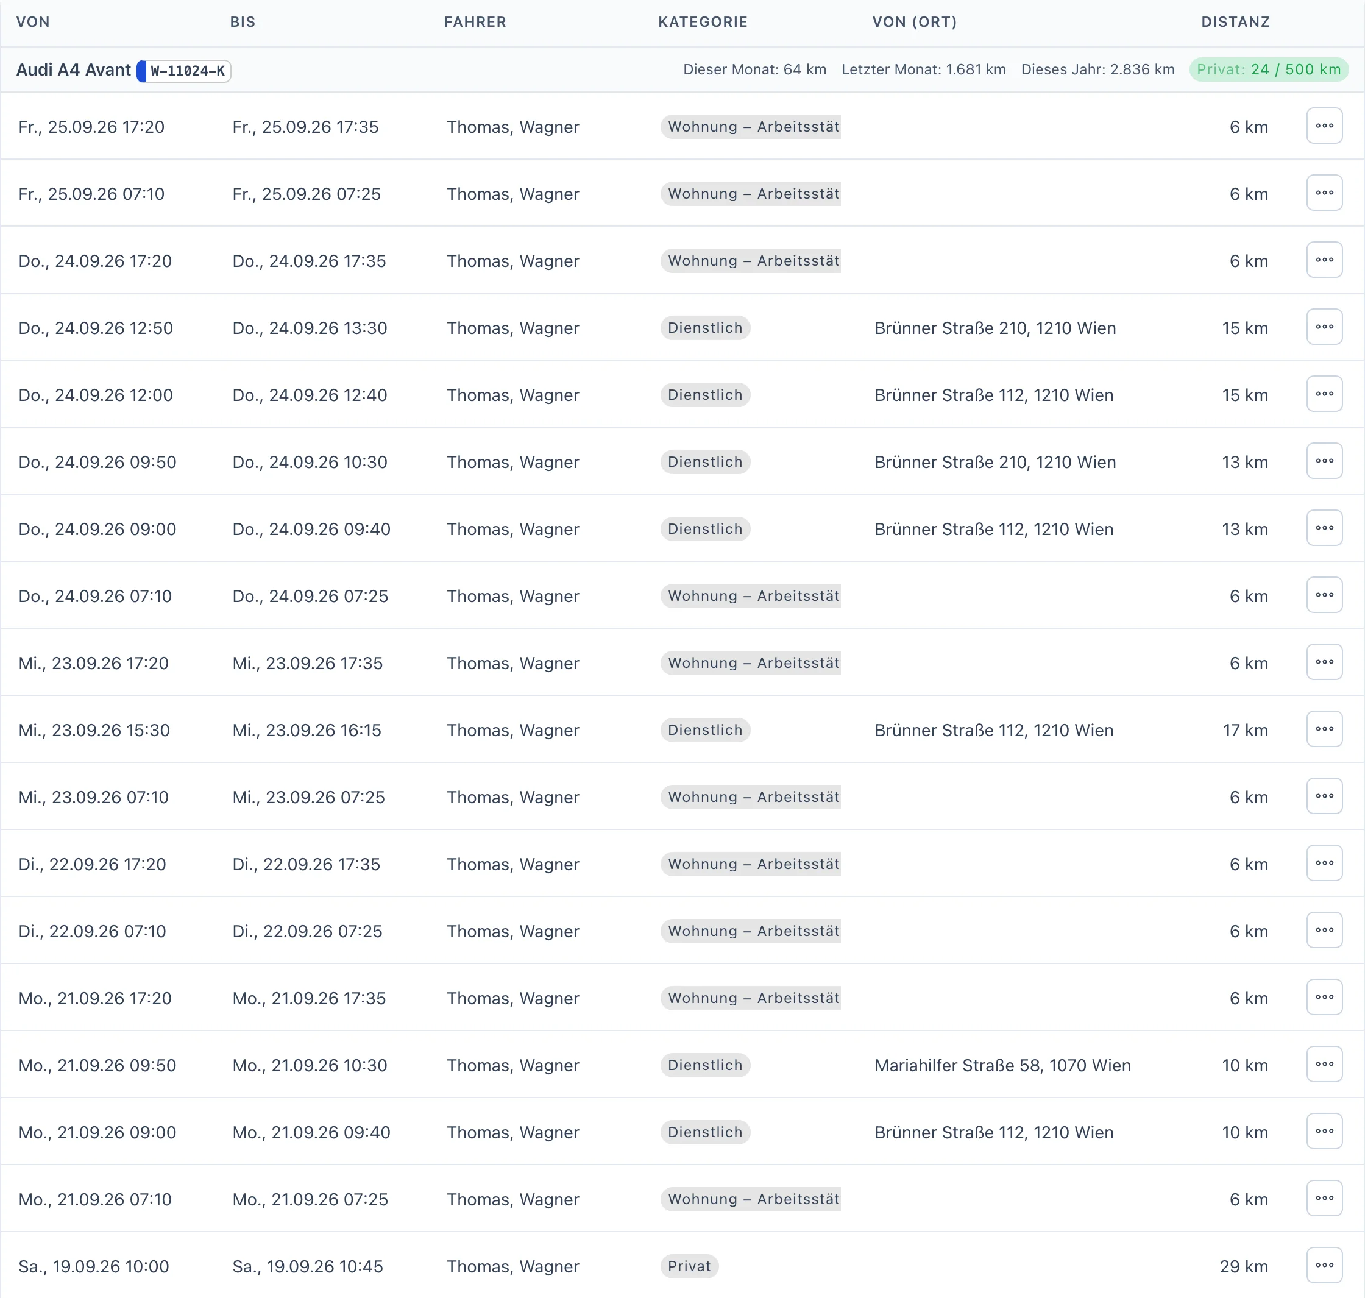Viewport: 1365px width, 1298px height.
Task: Open more actions for Mo. 21.09.26 07:10 trip
Action: (1324, 1199)
